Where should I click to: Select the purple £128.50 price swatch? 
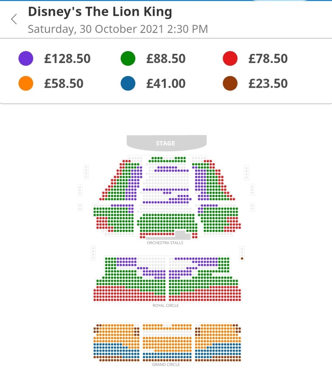click(26, 59)
